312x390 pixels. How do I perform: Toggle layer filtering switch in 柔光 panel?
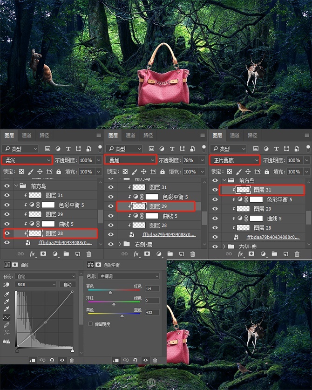click(100, 149)
